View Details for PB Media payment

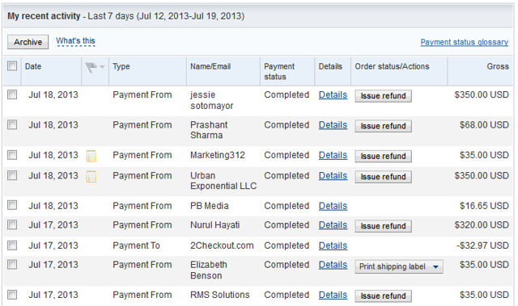point(333,206)
